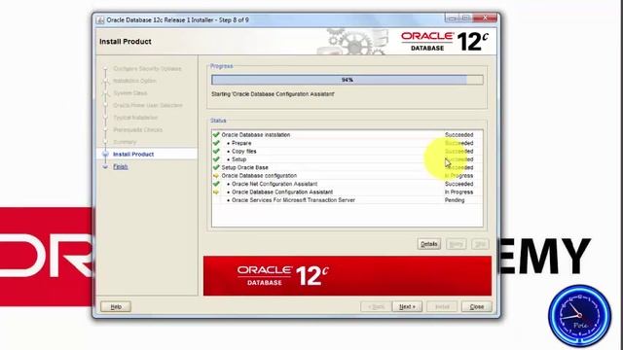Select the Installation Option step
The image size is (623, 350).
point(134,81)
